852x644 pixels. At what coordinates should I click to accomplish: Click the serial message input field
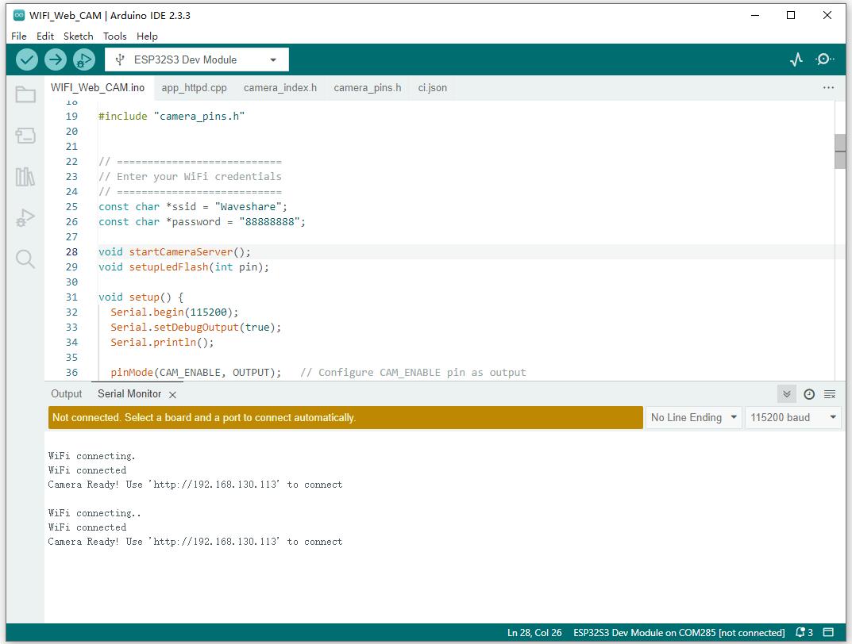coord(345,417)
